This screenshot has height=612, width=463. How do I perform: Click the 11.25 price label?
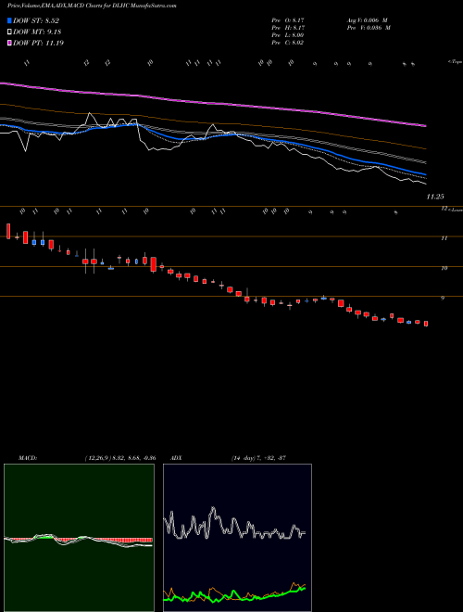tap(434, 197)
